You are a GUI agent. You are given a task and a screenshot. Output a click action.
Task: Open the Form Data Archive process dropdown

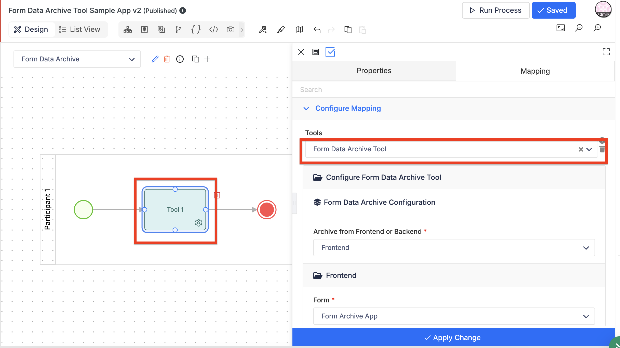pyautogui.click(x=77, y=59)
